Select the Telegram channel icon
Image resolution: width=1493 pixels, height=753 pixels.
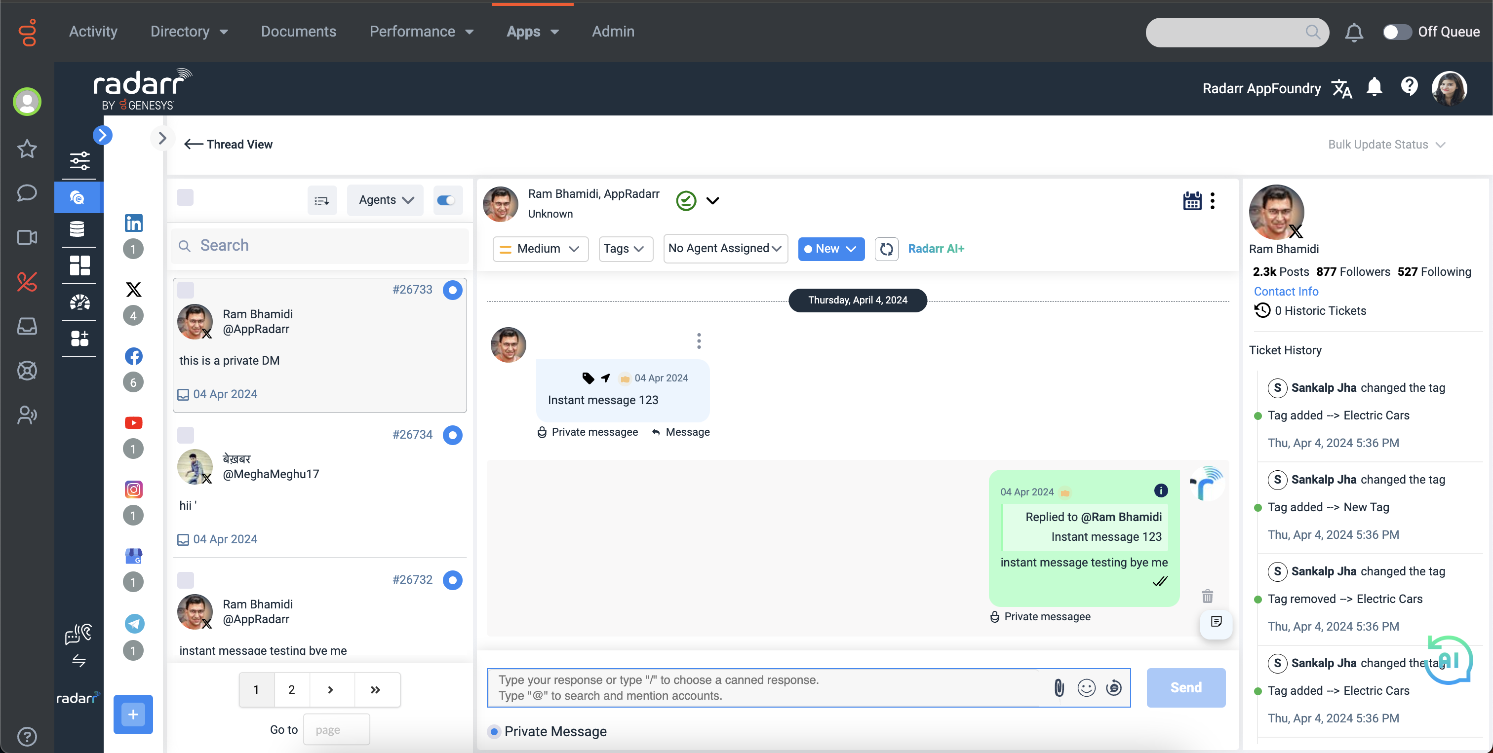pyautogui.click(x=134, y=623)
